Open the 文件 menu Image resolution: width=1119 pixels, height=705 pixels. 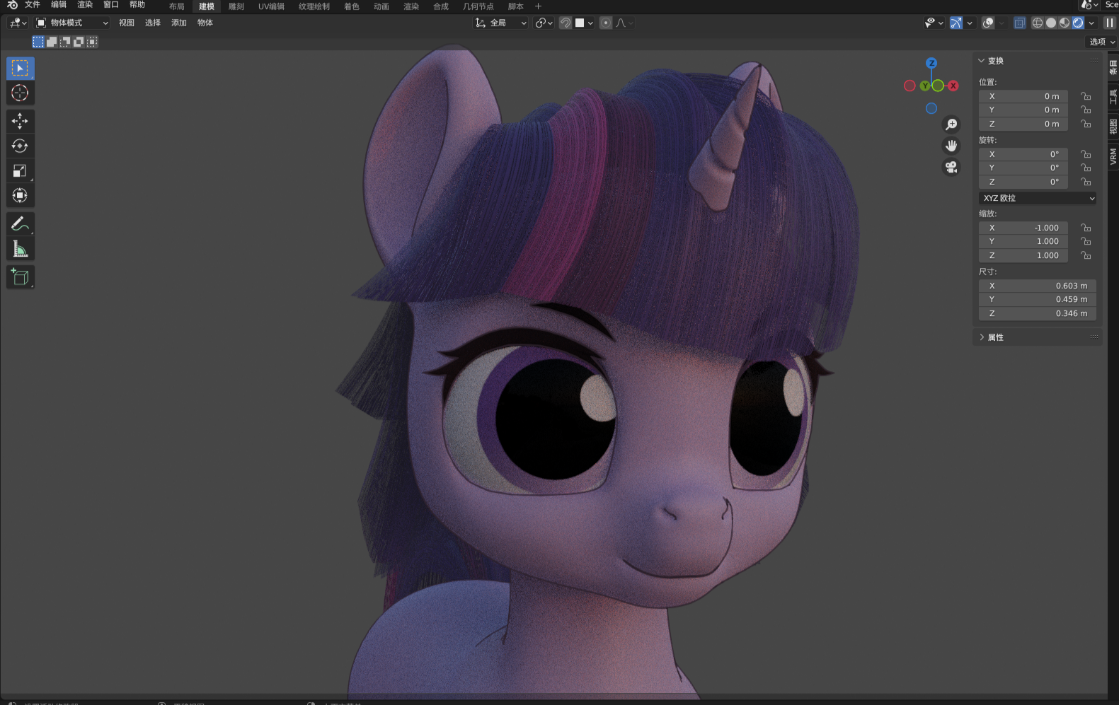click(x=33, y=5)
